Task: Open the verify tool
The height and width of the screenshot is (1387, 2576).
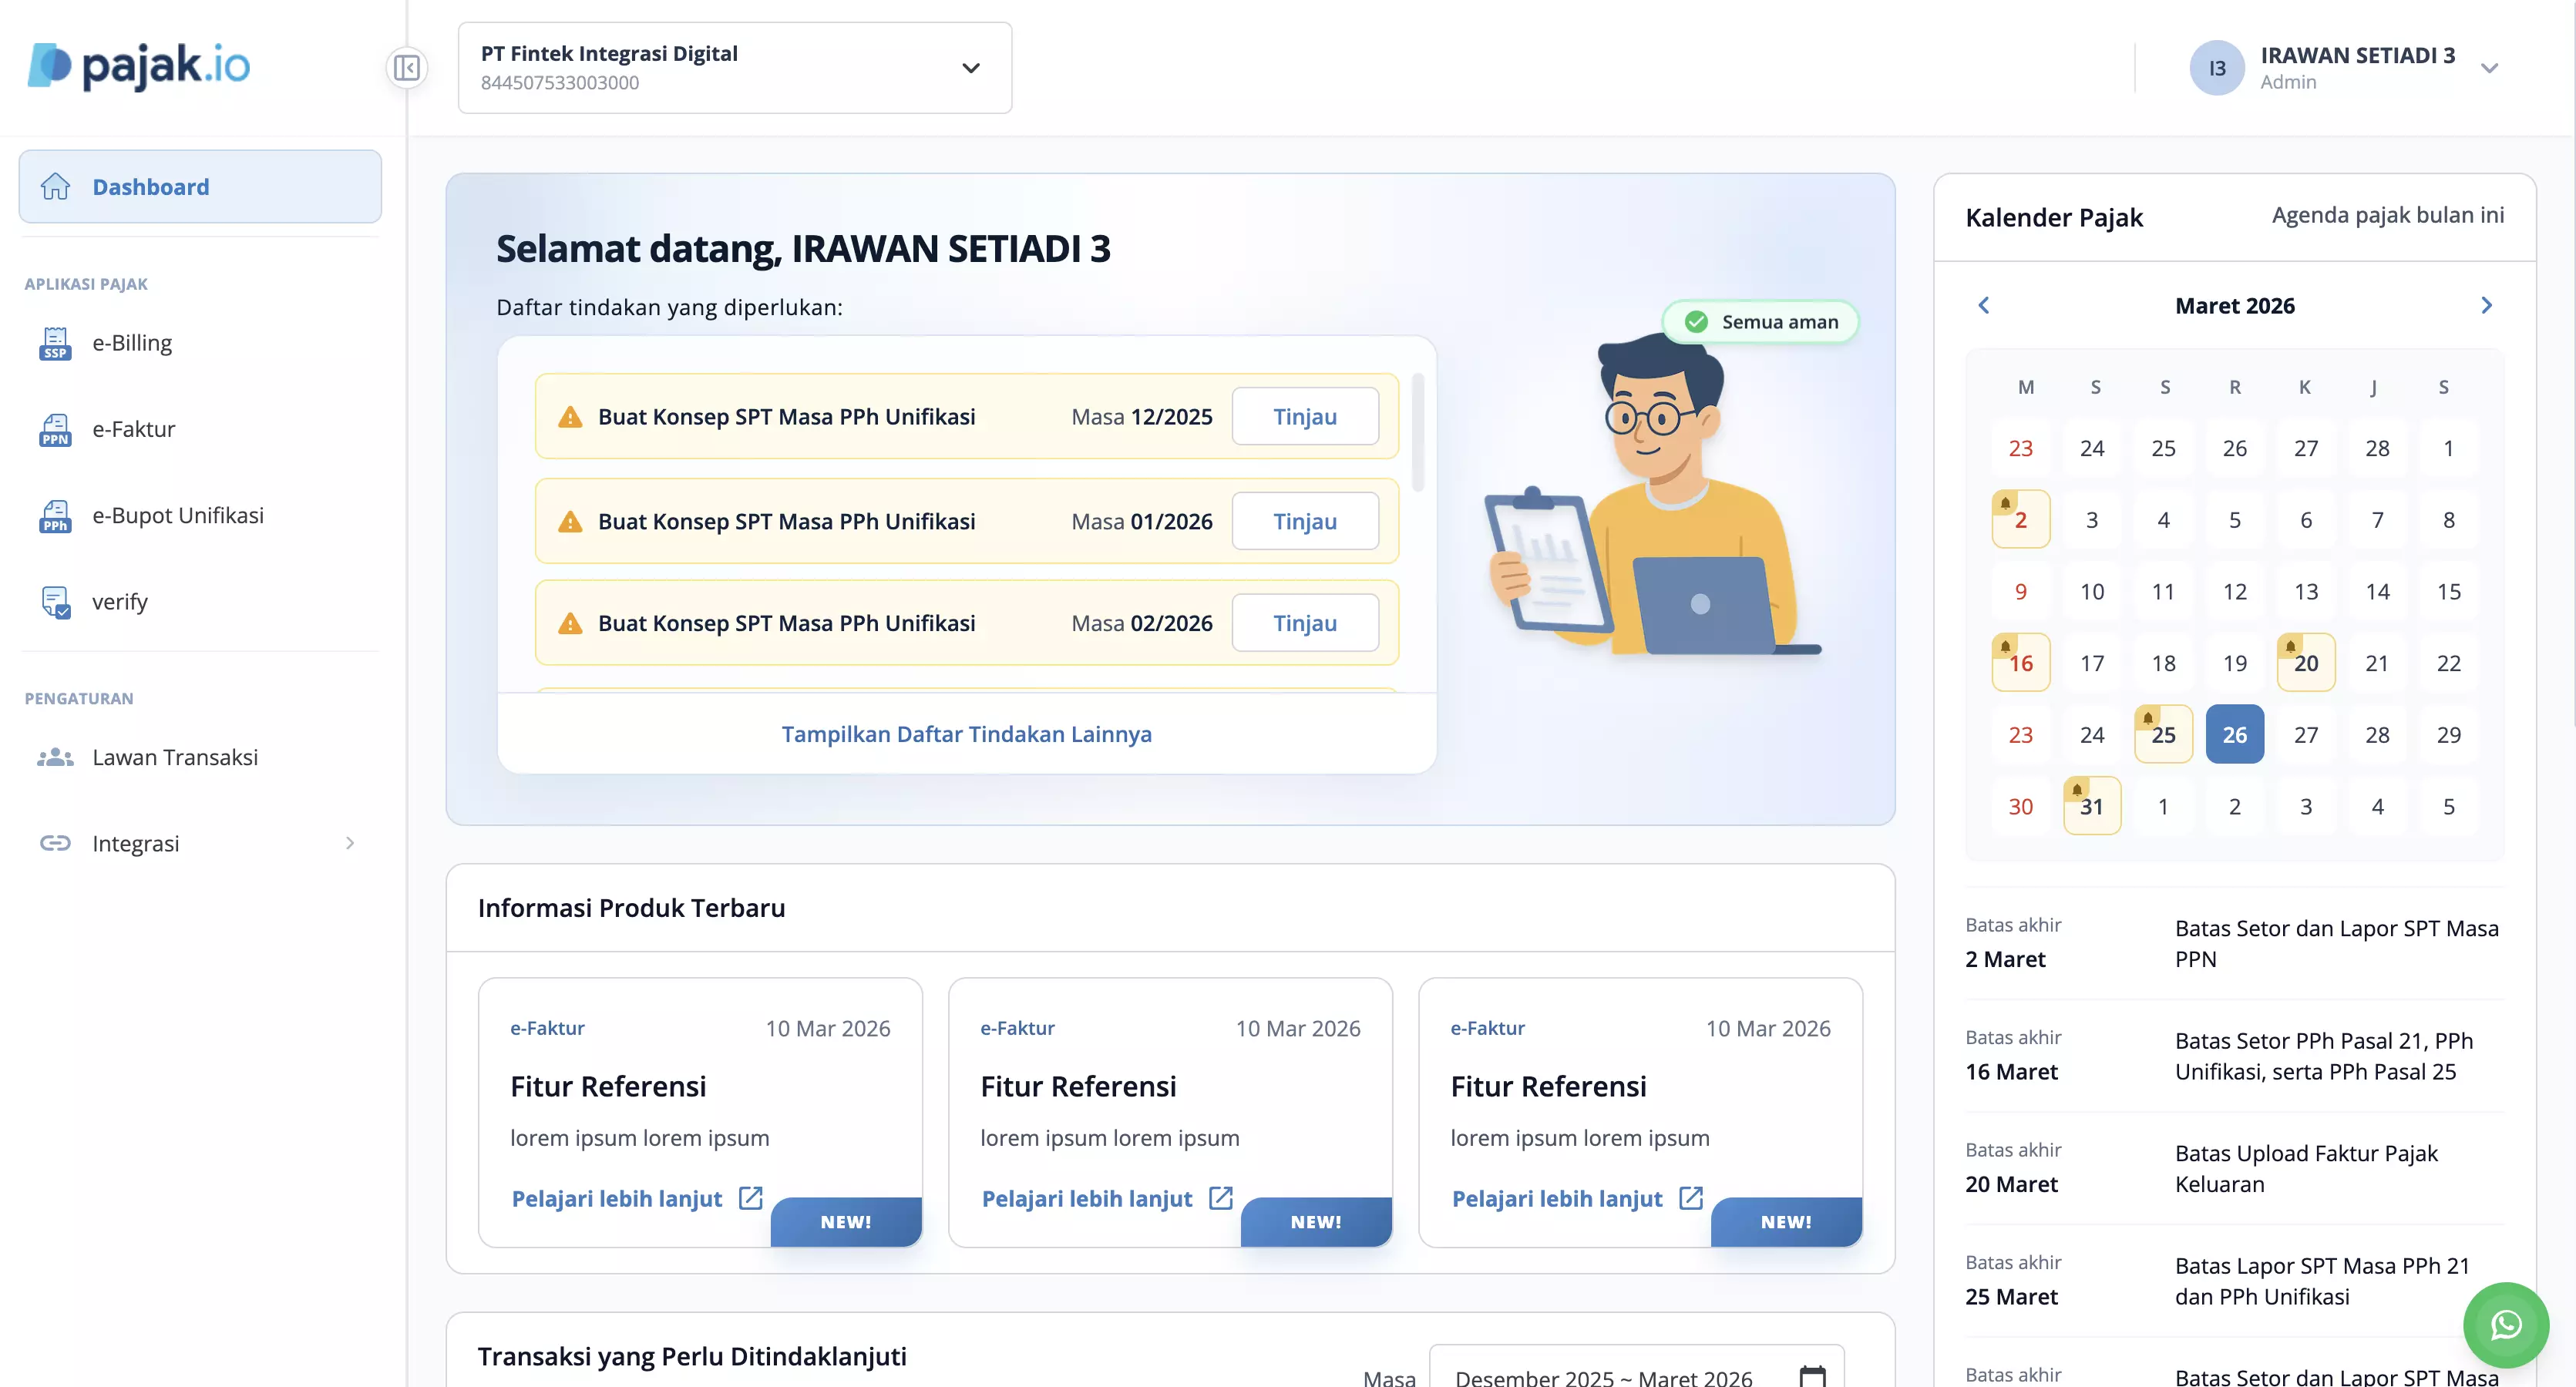Action: (119, 601)
